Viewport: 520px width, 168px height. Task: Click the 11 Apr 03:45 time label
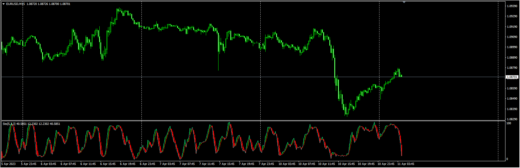(406, 164)
